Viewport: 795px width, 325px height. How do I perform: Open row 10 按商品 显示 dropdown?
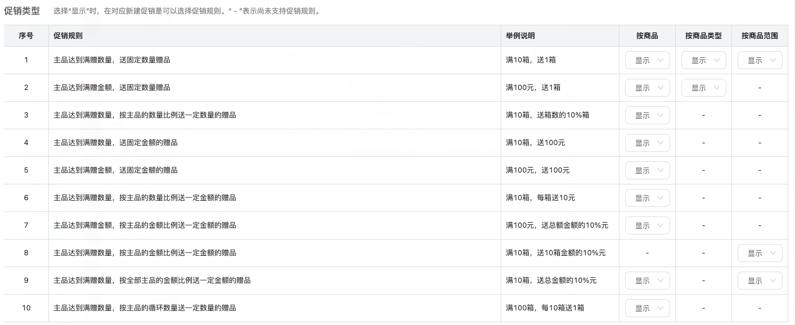point(647,308)
